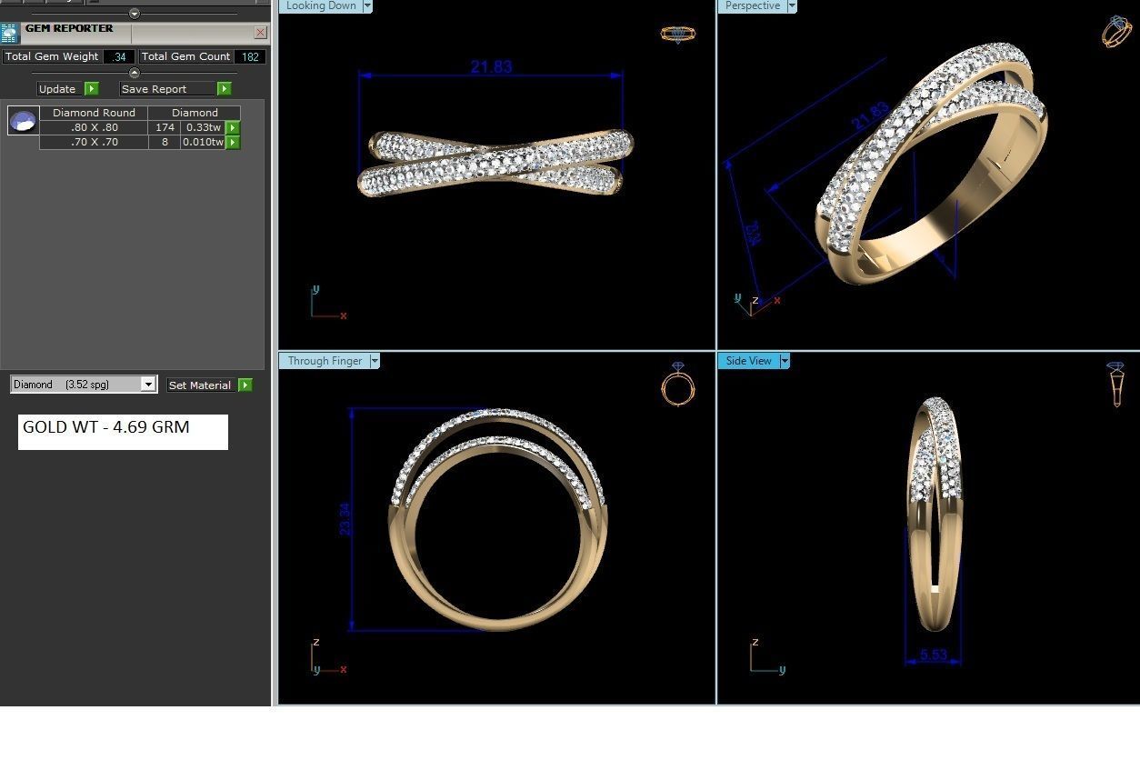1140x780 pixels.
Task: Click green arrow for 0.010tw row
Action: [x=233, y=143]
